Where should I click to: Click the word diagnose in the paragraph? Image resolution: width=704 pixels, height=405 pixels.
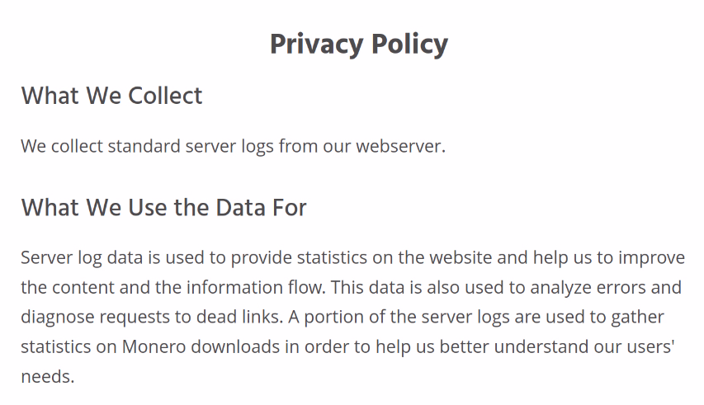click(x=58, y=318)
